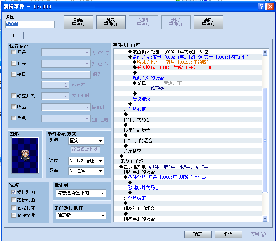The width and height of the screenshot is (276, 241).
Task: Select event page tab 1
Action: [13, 36]
